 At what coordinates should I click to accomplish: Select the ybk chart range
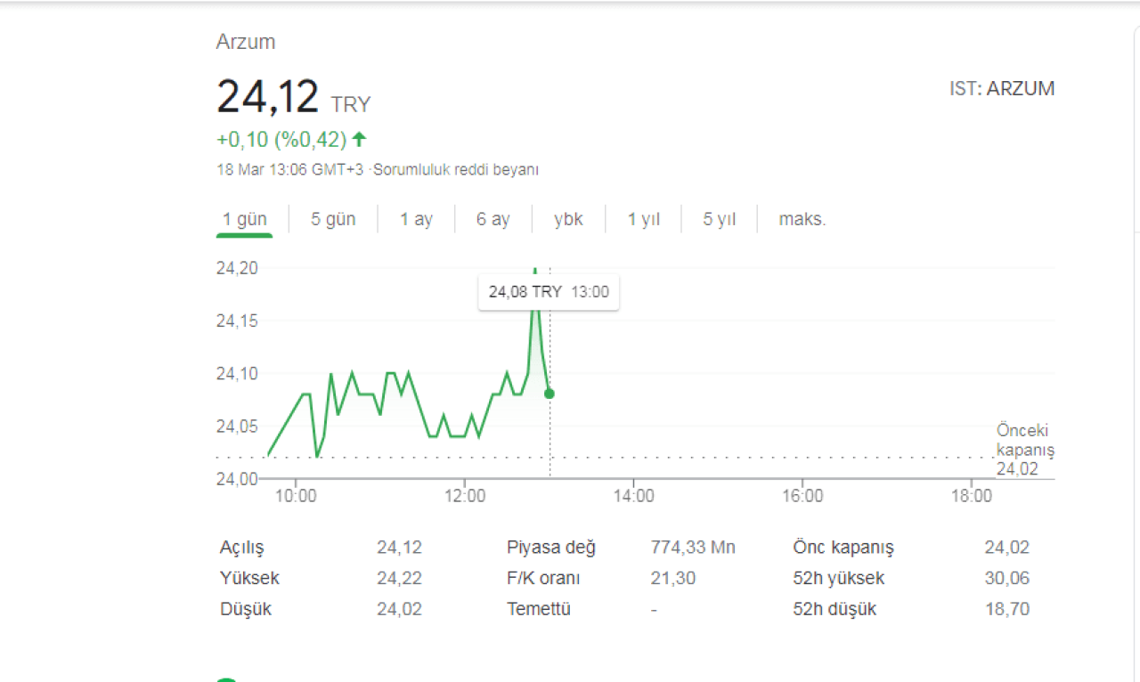point(568,219)
